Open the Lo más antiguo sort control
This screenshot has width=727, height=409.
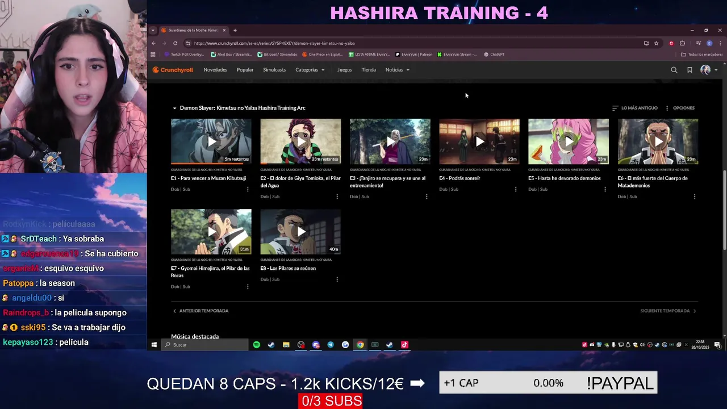click(x=634, y=108)
